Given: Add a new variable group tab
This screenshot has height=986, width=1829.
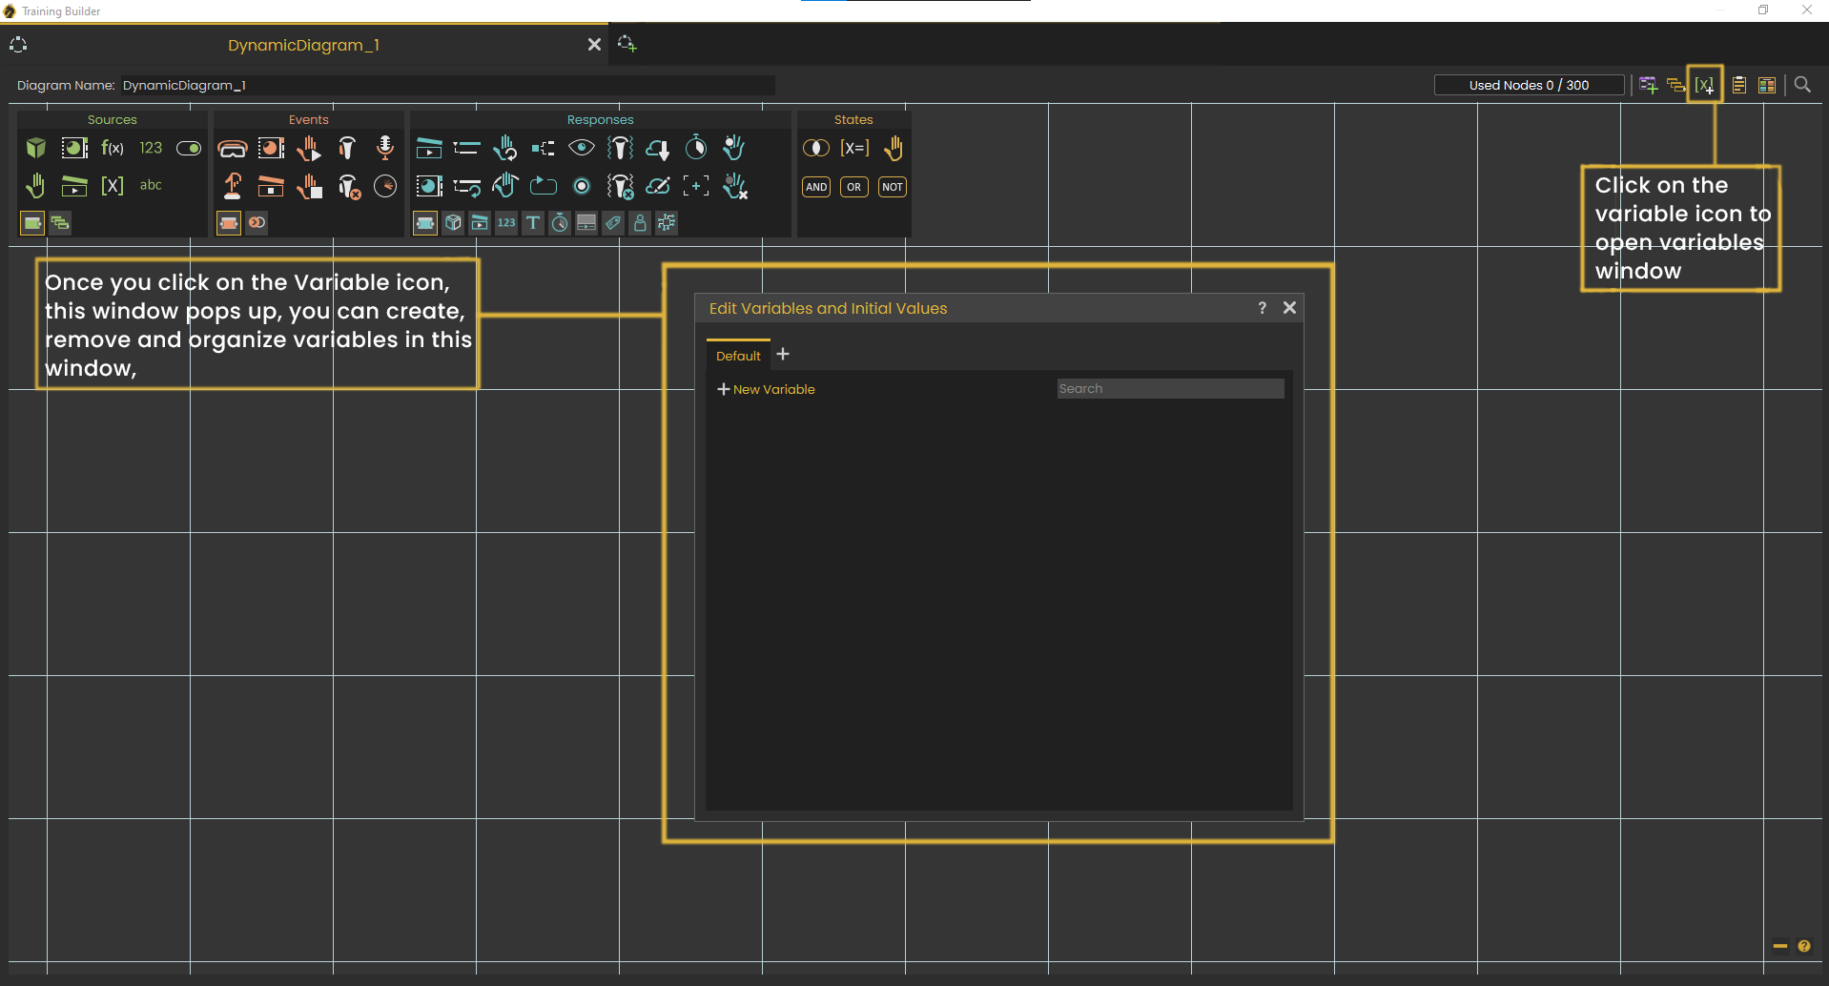Looking at the screenshot, I should click(x=783, y=354).
